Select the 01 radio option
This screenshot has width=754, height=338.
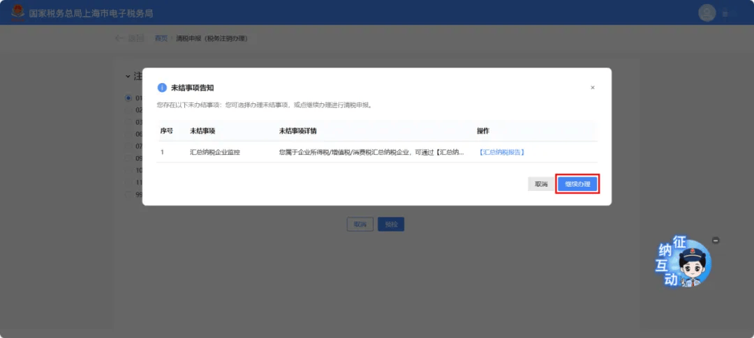point(128,98)
